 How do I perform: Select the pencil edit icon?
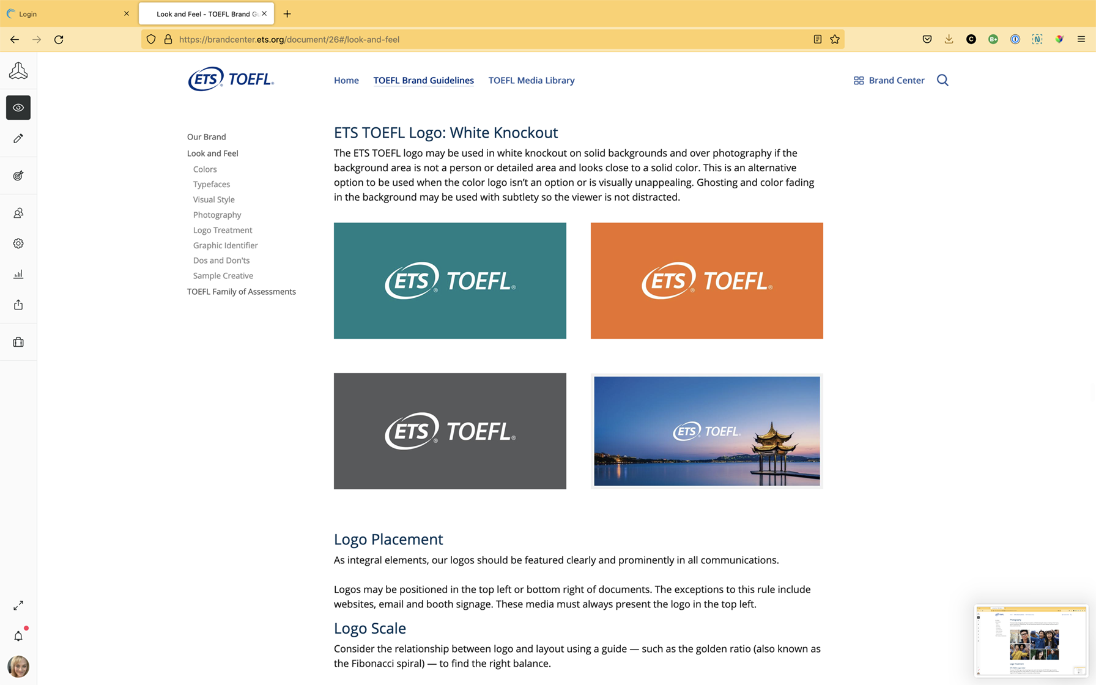18,138
